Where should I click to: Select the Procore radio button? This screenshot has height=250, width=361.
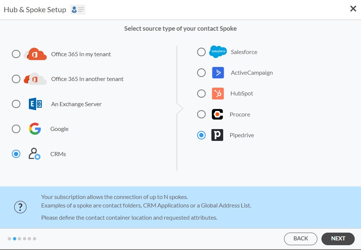(201, 114)
